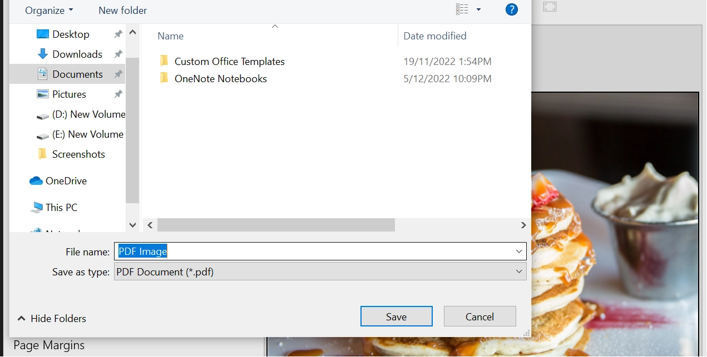Click the fullscreen icon behind the dialog
Image resolution: width=707 pixels, height=357 pixels.
pos(550,7)
